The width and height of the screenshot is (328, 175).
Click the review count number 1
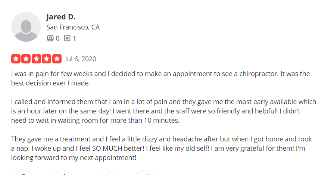(x=74, y=38)
